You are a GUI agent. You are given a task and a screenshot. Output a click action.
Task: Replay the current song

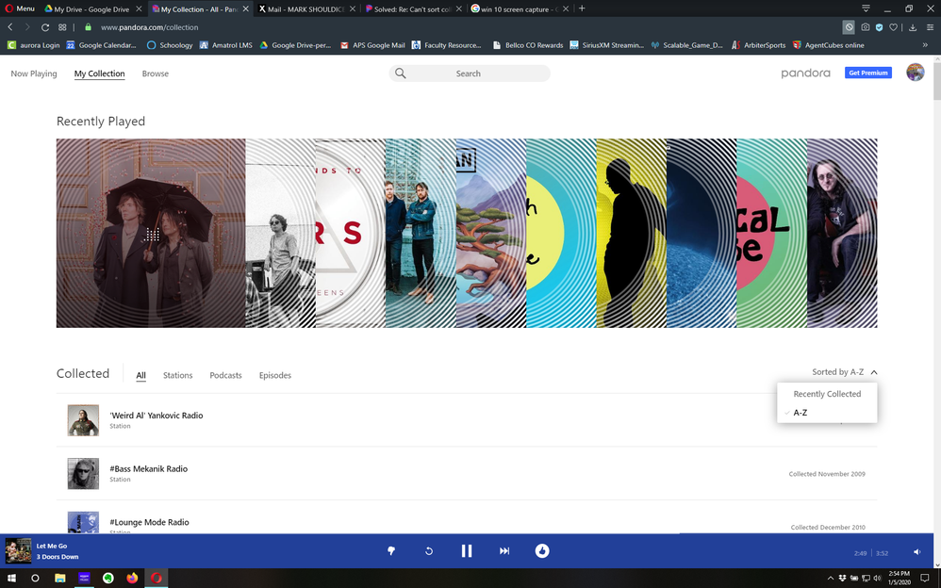click(429, 550)
